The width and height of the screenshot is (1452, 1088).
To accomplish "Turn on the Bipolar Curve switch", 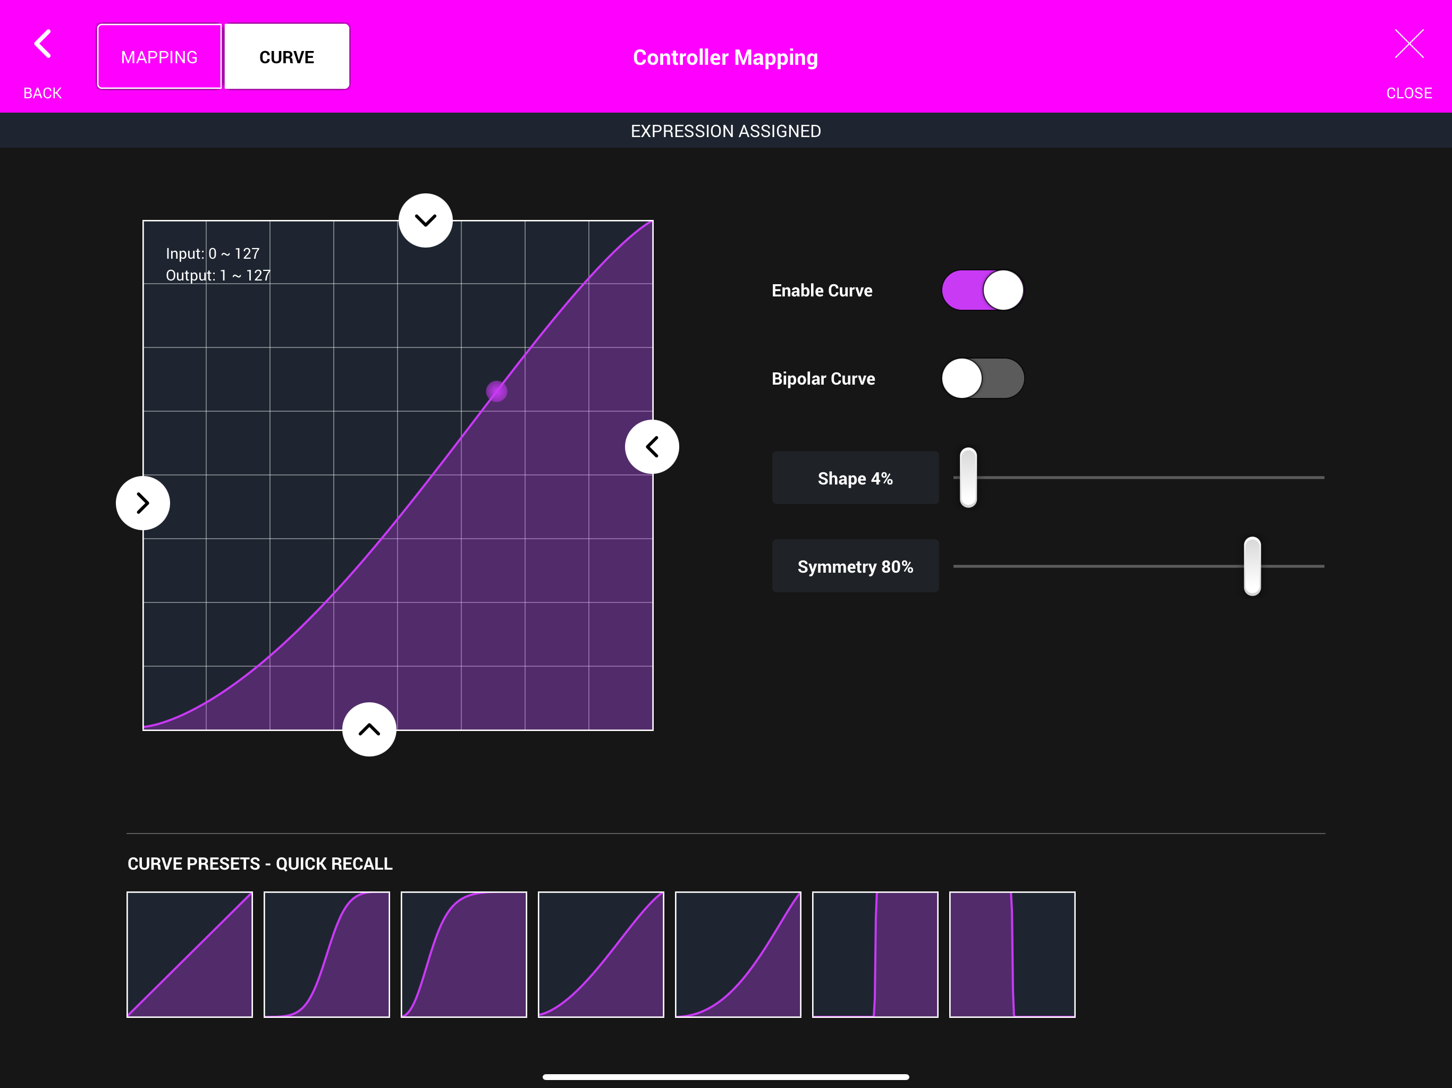I will 983,379.
